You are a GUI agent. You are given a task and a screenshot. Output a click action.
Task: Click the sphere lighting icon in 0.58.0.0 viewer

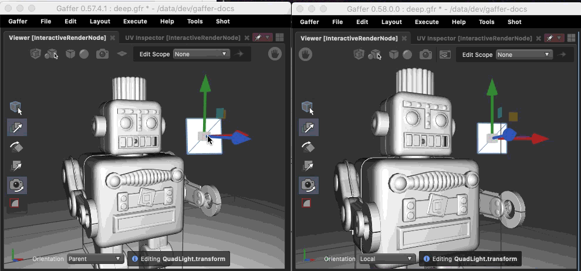(x=408, y=55)
